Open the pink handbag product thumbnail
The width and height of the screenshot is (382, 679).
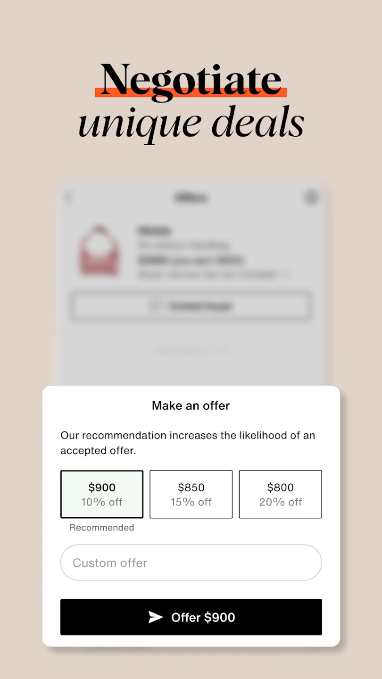99,250
